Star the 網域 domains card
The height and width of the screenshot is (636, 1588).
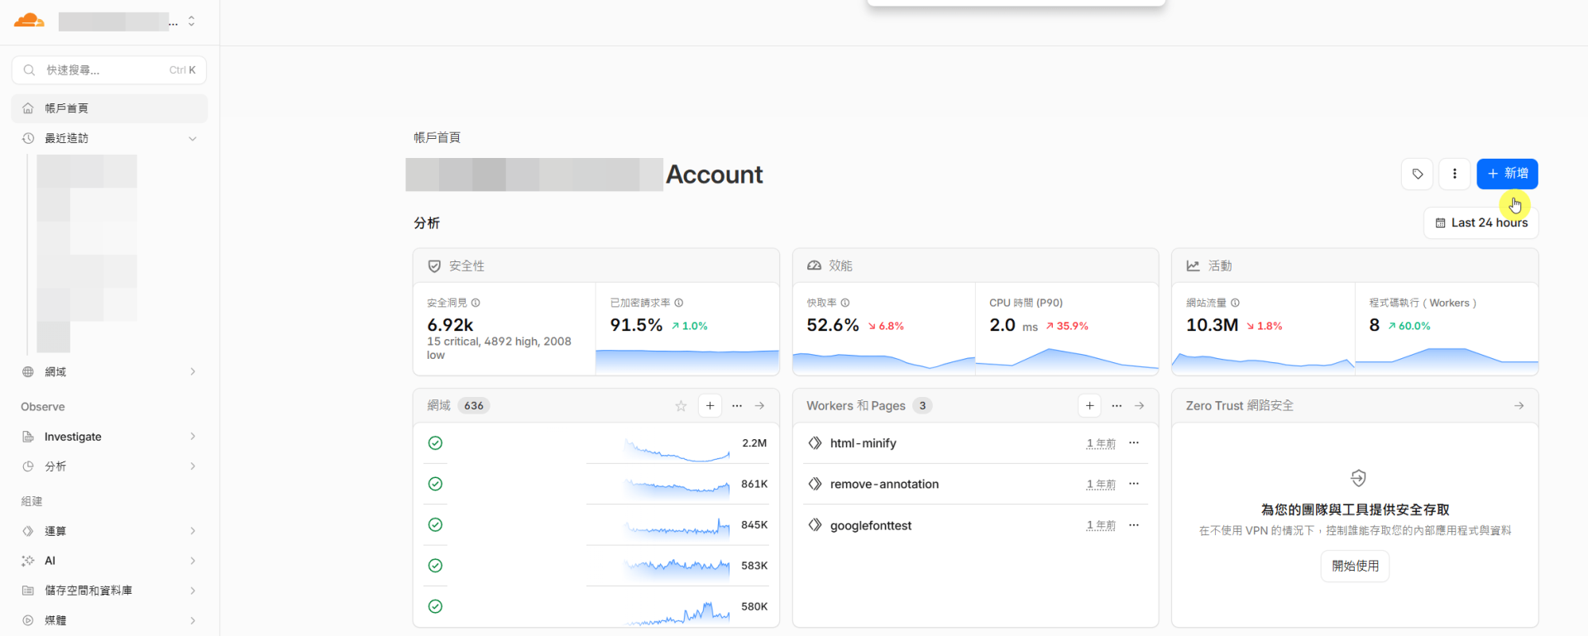pos(681,406)
